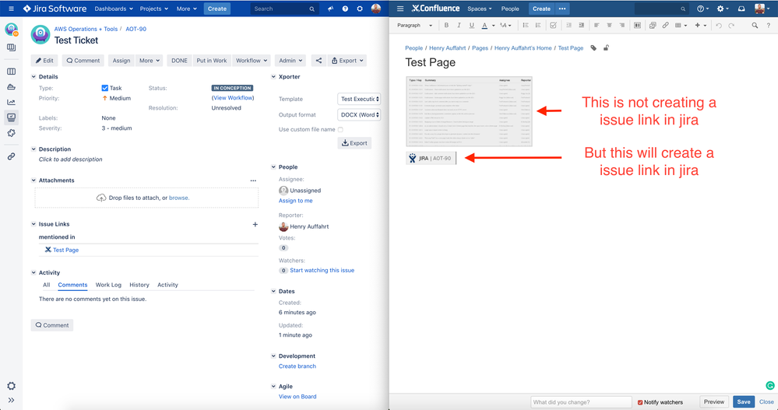Open Xporter Template dropdown
This screenshot has height=410, width=778.
[359, 99]
